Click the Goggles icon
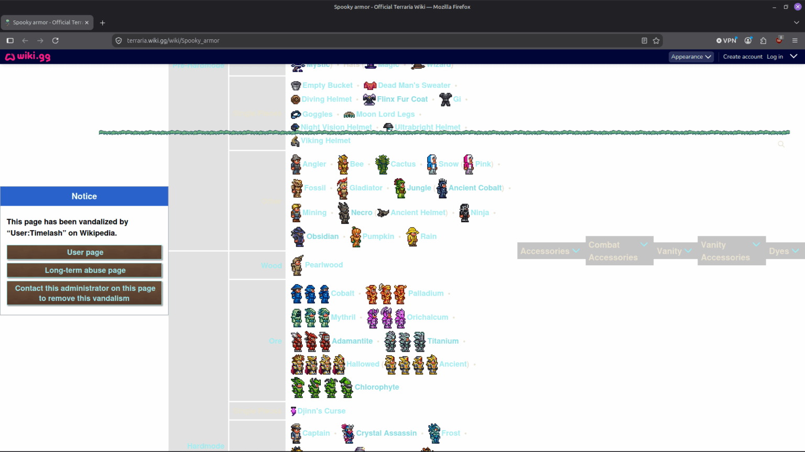Image resolution: width=805 pixels, height=452 pixels. click(296, 115)
